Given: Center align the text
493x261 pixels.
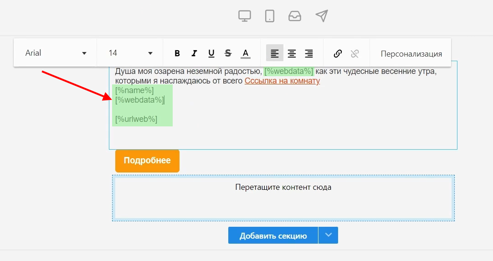Looking at the screenshot, I should pos(292,53).
